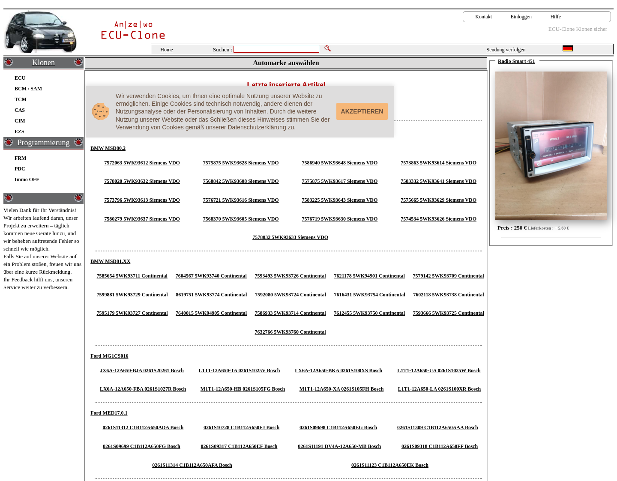Open JX6A-12A650-BJA 0261S20261 Bosch
This screenshot has width=617, height=481.
142,370
